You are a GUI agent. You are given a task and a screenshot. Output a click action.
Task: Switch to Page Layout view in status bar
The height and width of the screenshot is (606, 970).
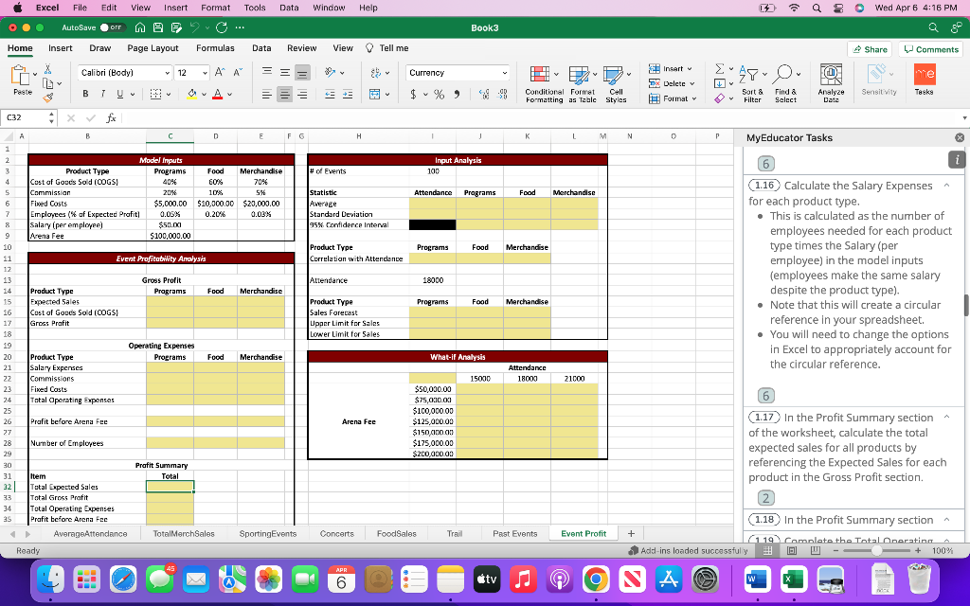click(791, 550)
